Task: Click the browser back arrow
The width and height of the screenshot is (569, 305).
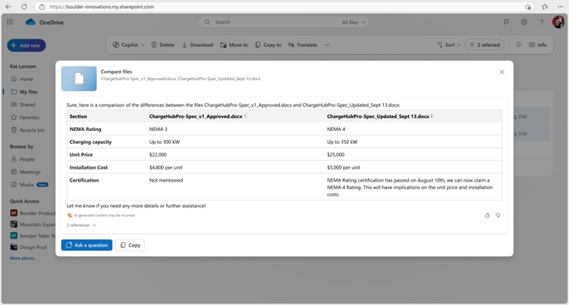Action: (8, 7)
